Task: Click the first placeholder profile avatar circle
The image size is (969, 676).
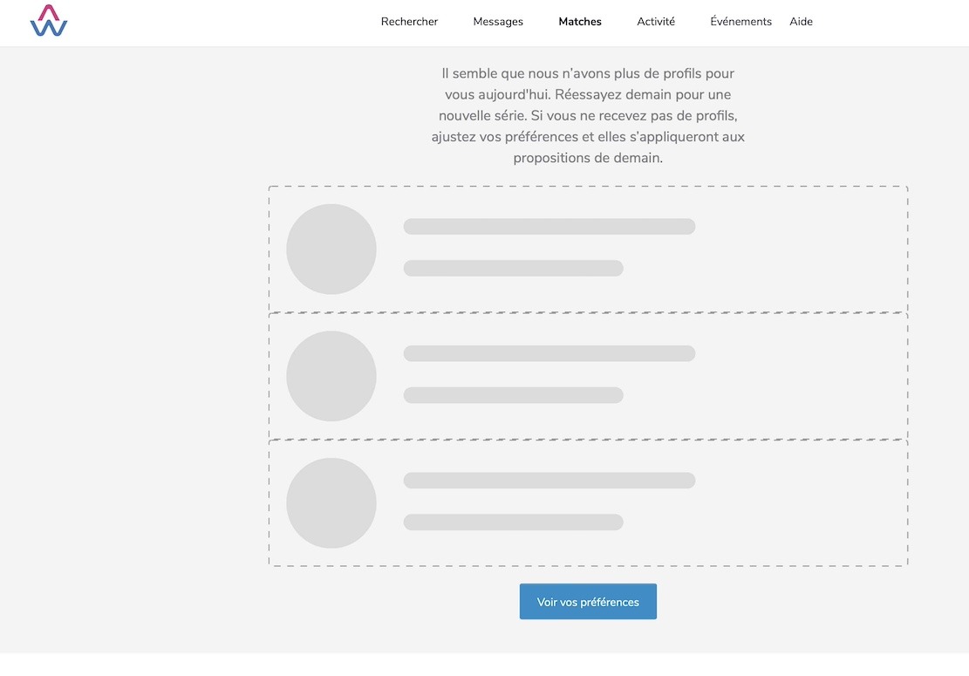Action: (x=331, y=249)
